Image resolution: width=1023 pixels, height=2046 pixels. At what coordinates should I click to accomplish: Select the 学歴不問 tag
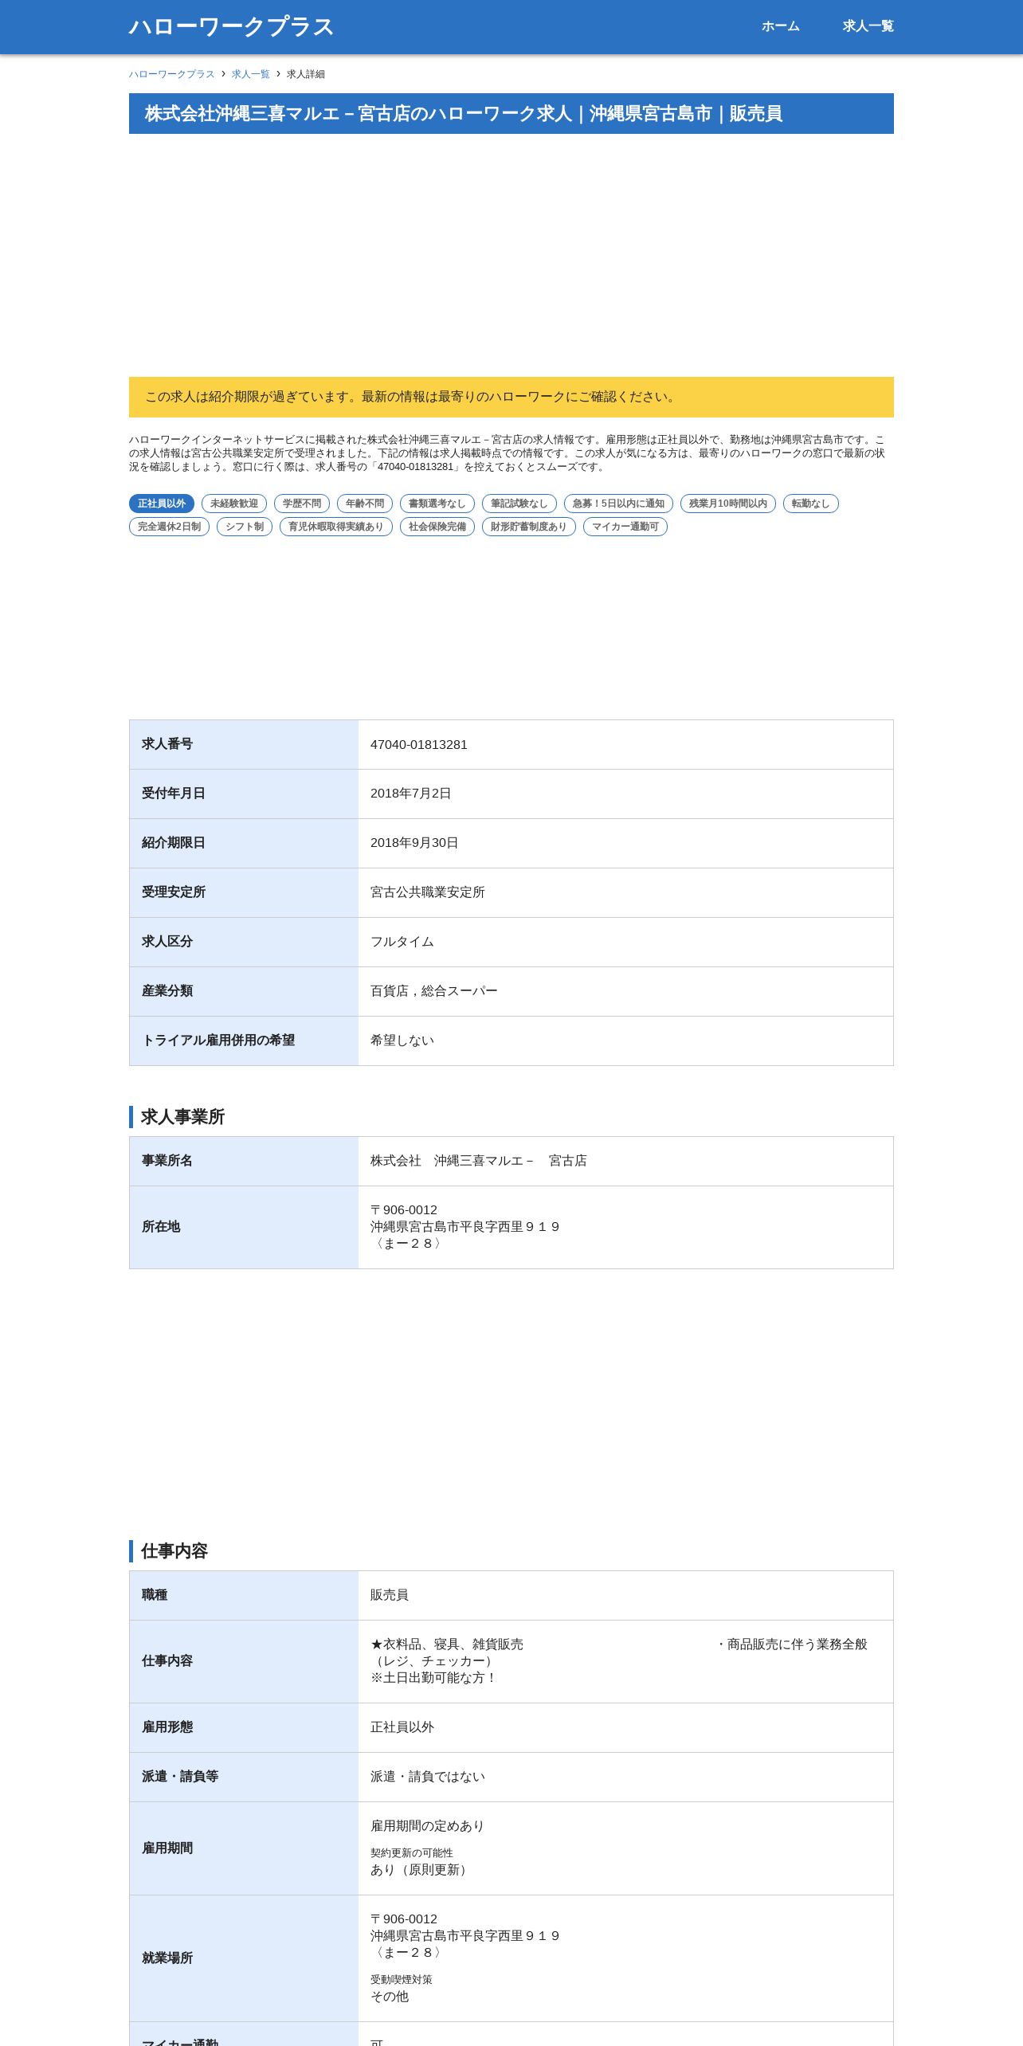pyautogui.click(x=302, y=504)
